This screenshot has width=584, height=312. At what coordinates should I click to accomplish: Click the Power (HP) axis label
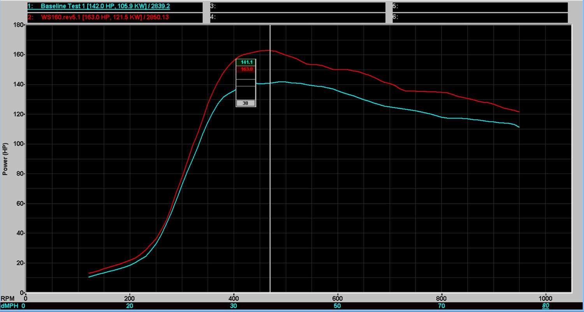[x=5, y=158]
